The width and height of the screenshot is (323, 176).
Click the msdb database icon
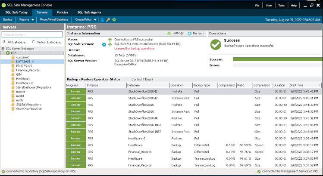click(13, 100)
